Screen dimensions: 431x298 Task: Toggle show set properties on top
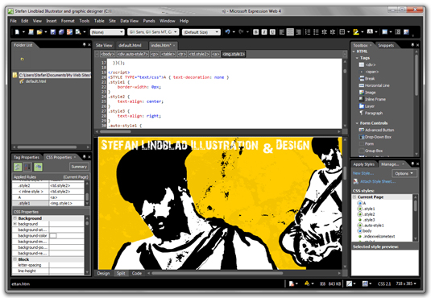coord(38,167)
